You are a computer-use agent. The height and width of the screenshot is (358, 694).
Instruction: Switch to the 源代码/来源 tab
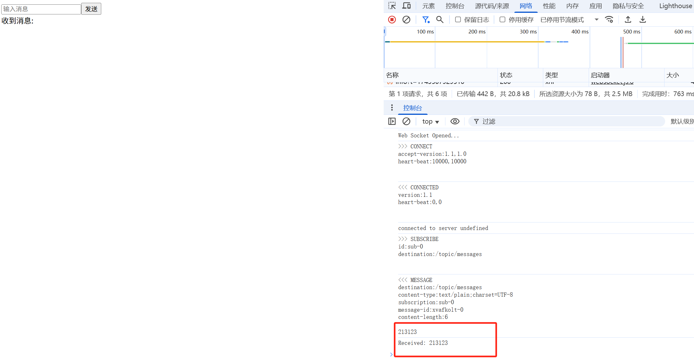(x=492, y=6)
